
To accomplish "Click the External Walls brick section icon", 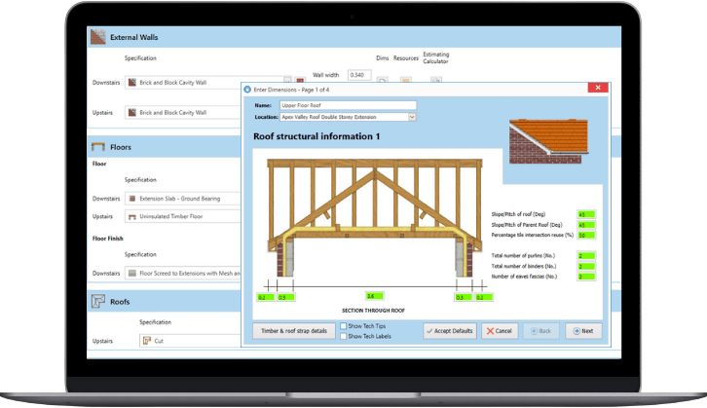I will click(97, 37).
